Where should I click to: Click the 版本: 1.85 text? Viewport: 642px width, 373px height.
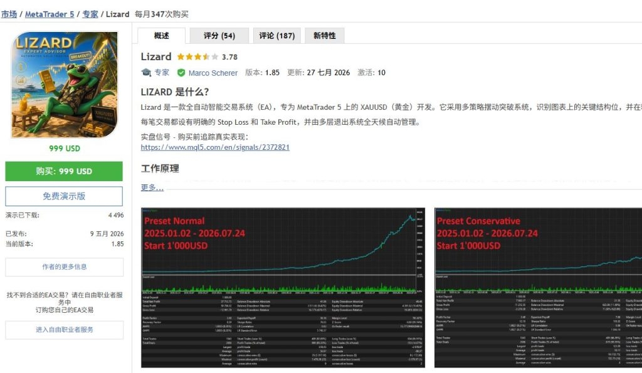[262, 73]
